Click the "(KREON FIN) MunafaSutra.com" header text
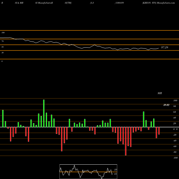Image resolution: width=179 pixels, height=179 pixels. [x=159, y=3]
